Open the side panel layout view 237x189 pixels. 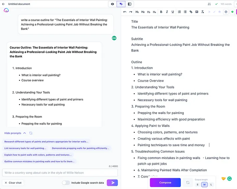pos(130,4)
